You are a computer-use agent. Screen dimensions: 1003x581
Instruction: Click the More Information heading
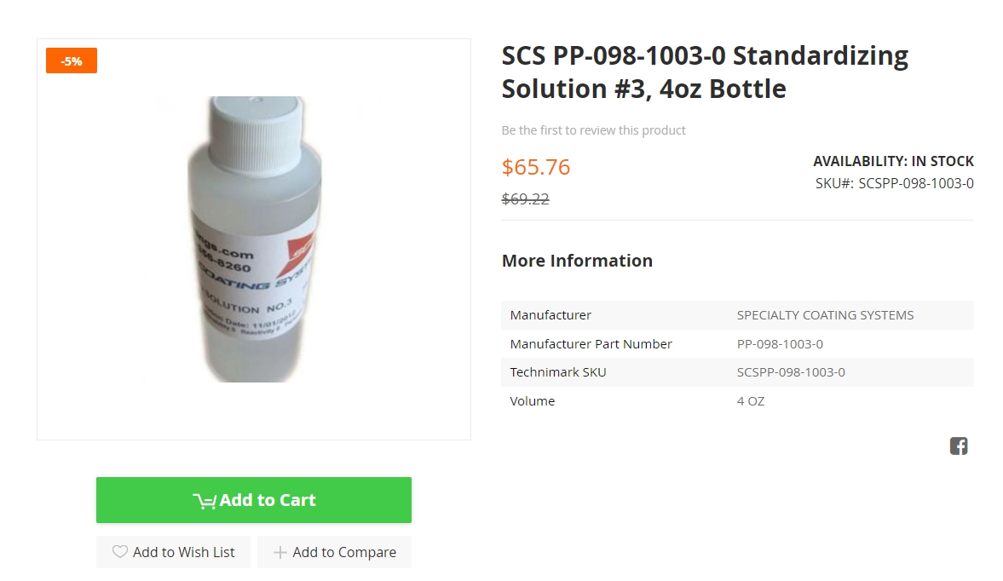[x=577, y=261]
